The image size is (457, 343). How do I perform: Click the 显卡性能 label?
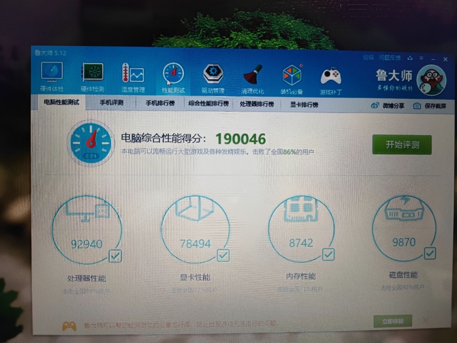(195, 277)
